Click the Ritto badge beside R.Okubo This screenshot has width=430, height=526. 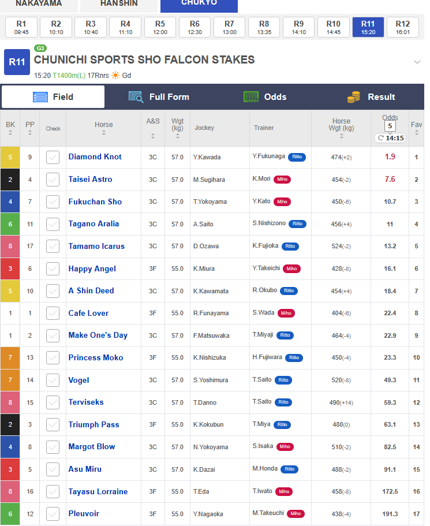289,291
